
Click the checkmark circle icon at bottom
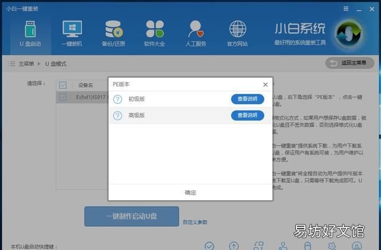pos(209,246)
